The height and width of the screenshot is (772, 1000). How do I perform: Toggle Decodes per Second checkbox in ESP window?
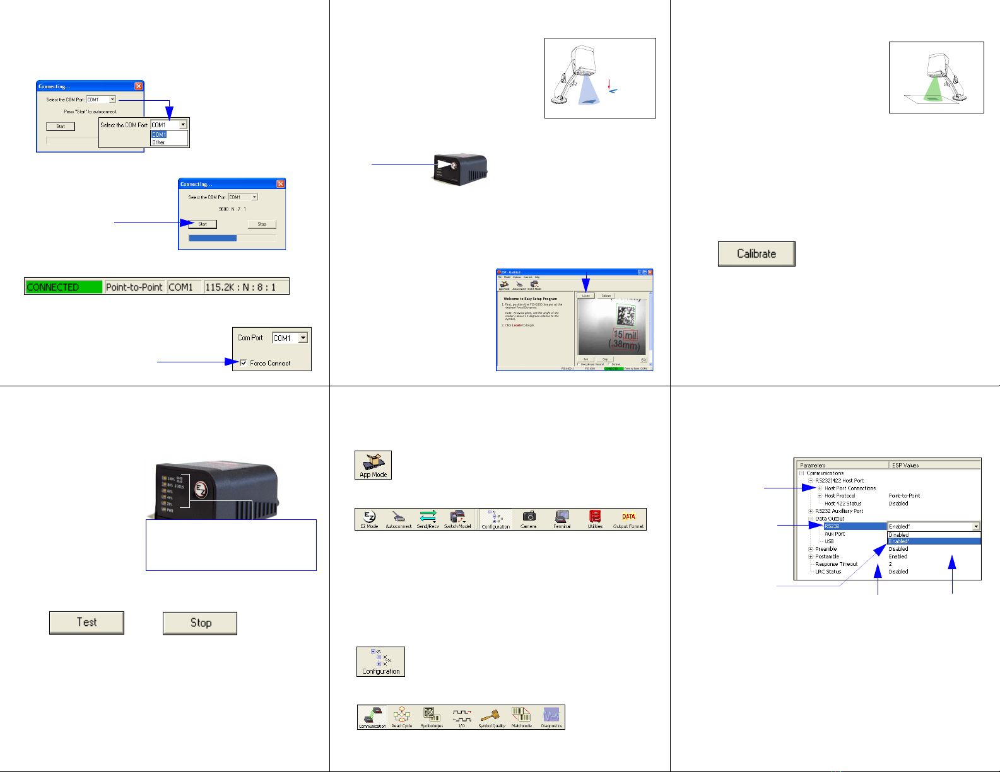pos(579,364)
